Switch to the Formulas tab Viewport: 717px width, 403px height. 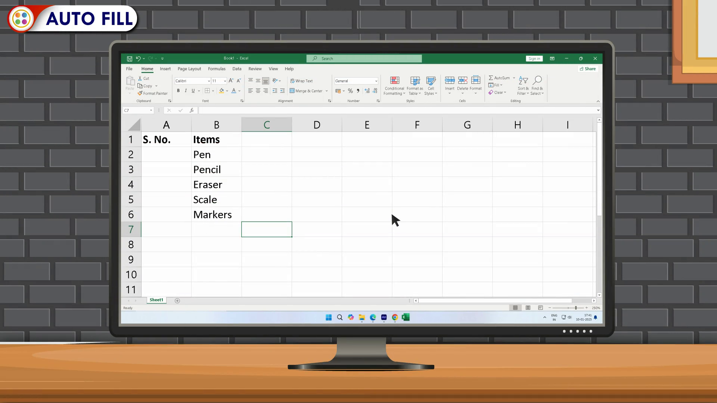[217, 69]
